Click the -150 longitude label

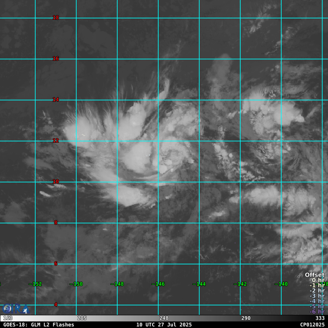click(76, 284)
